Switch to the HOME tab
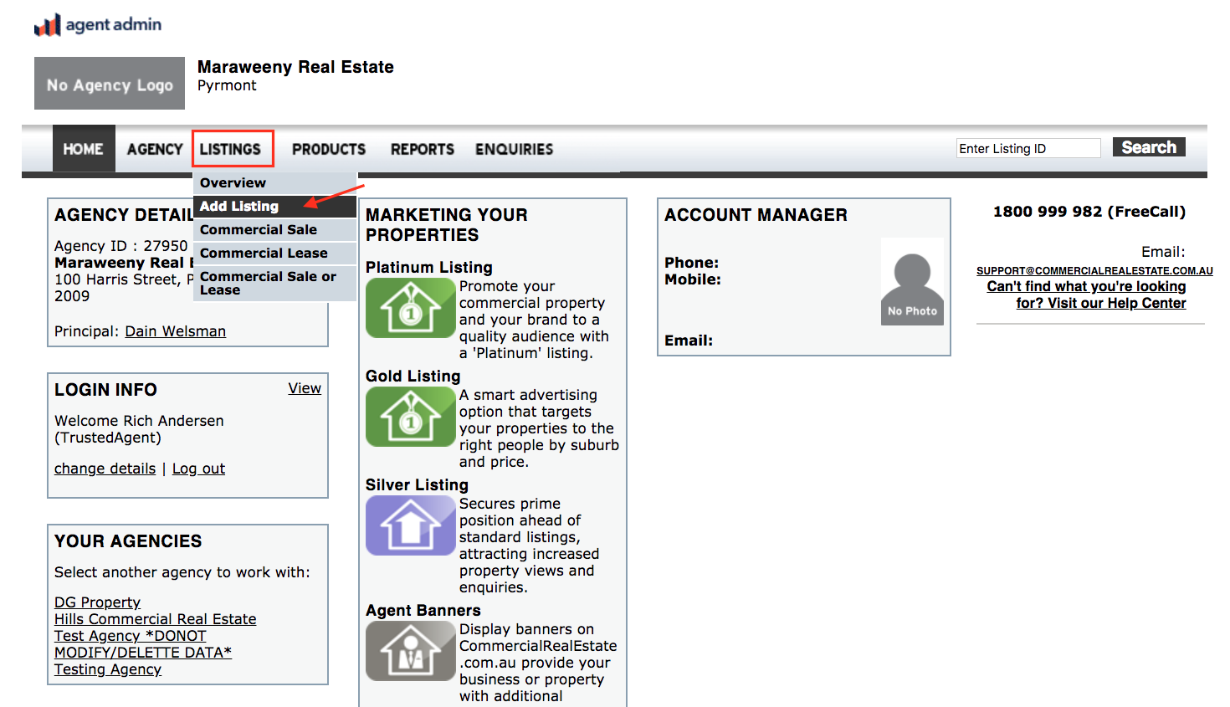Screen dimensions: 1230x707 click(x=83, y=148)
